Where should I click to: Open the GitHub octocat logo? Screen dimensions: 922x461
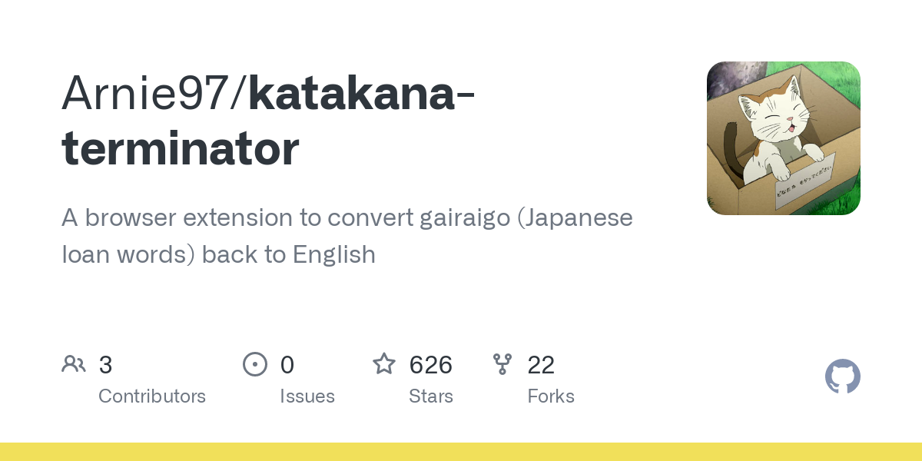coord(843,377)
